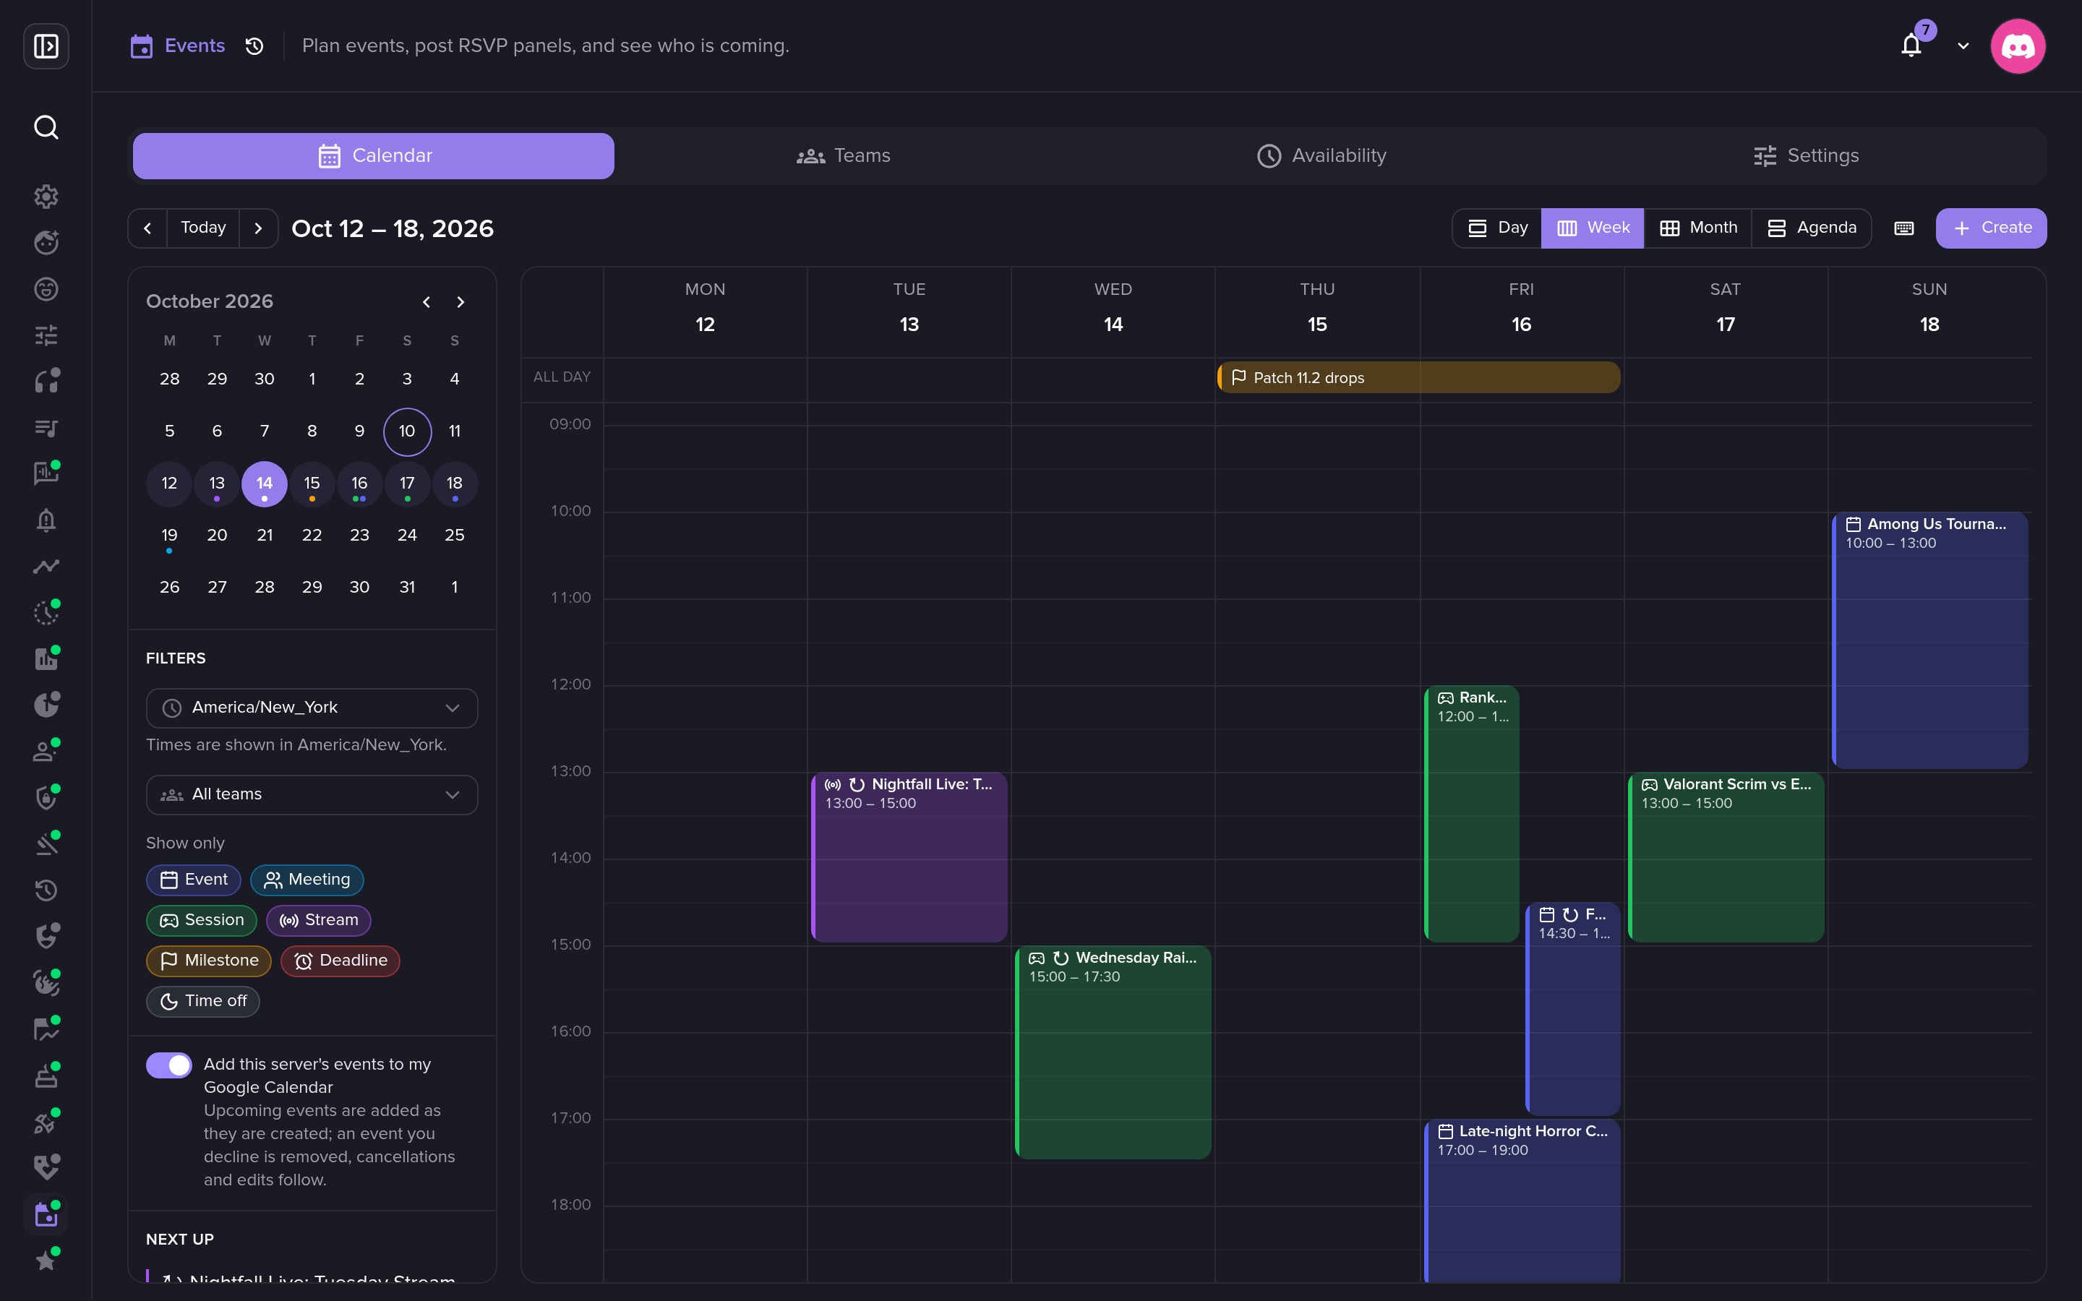This screenshot has width=2082, height=1301.
Task: Click the Discord avatar profile icon
Action: [x=2018, y=46]
